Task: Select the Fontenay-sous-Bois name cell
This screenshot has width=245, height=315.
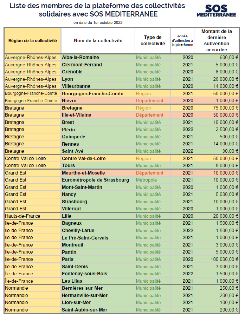Action: (x=84, y=274)
